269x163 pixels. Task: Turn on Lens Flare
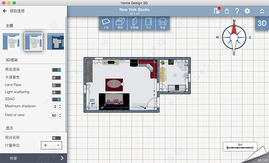56,85
